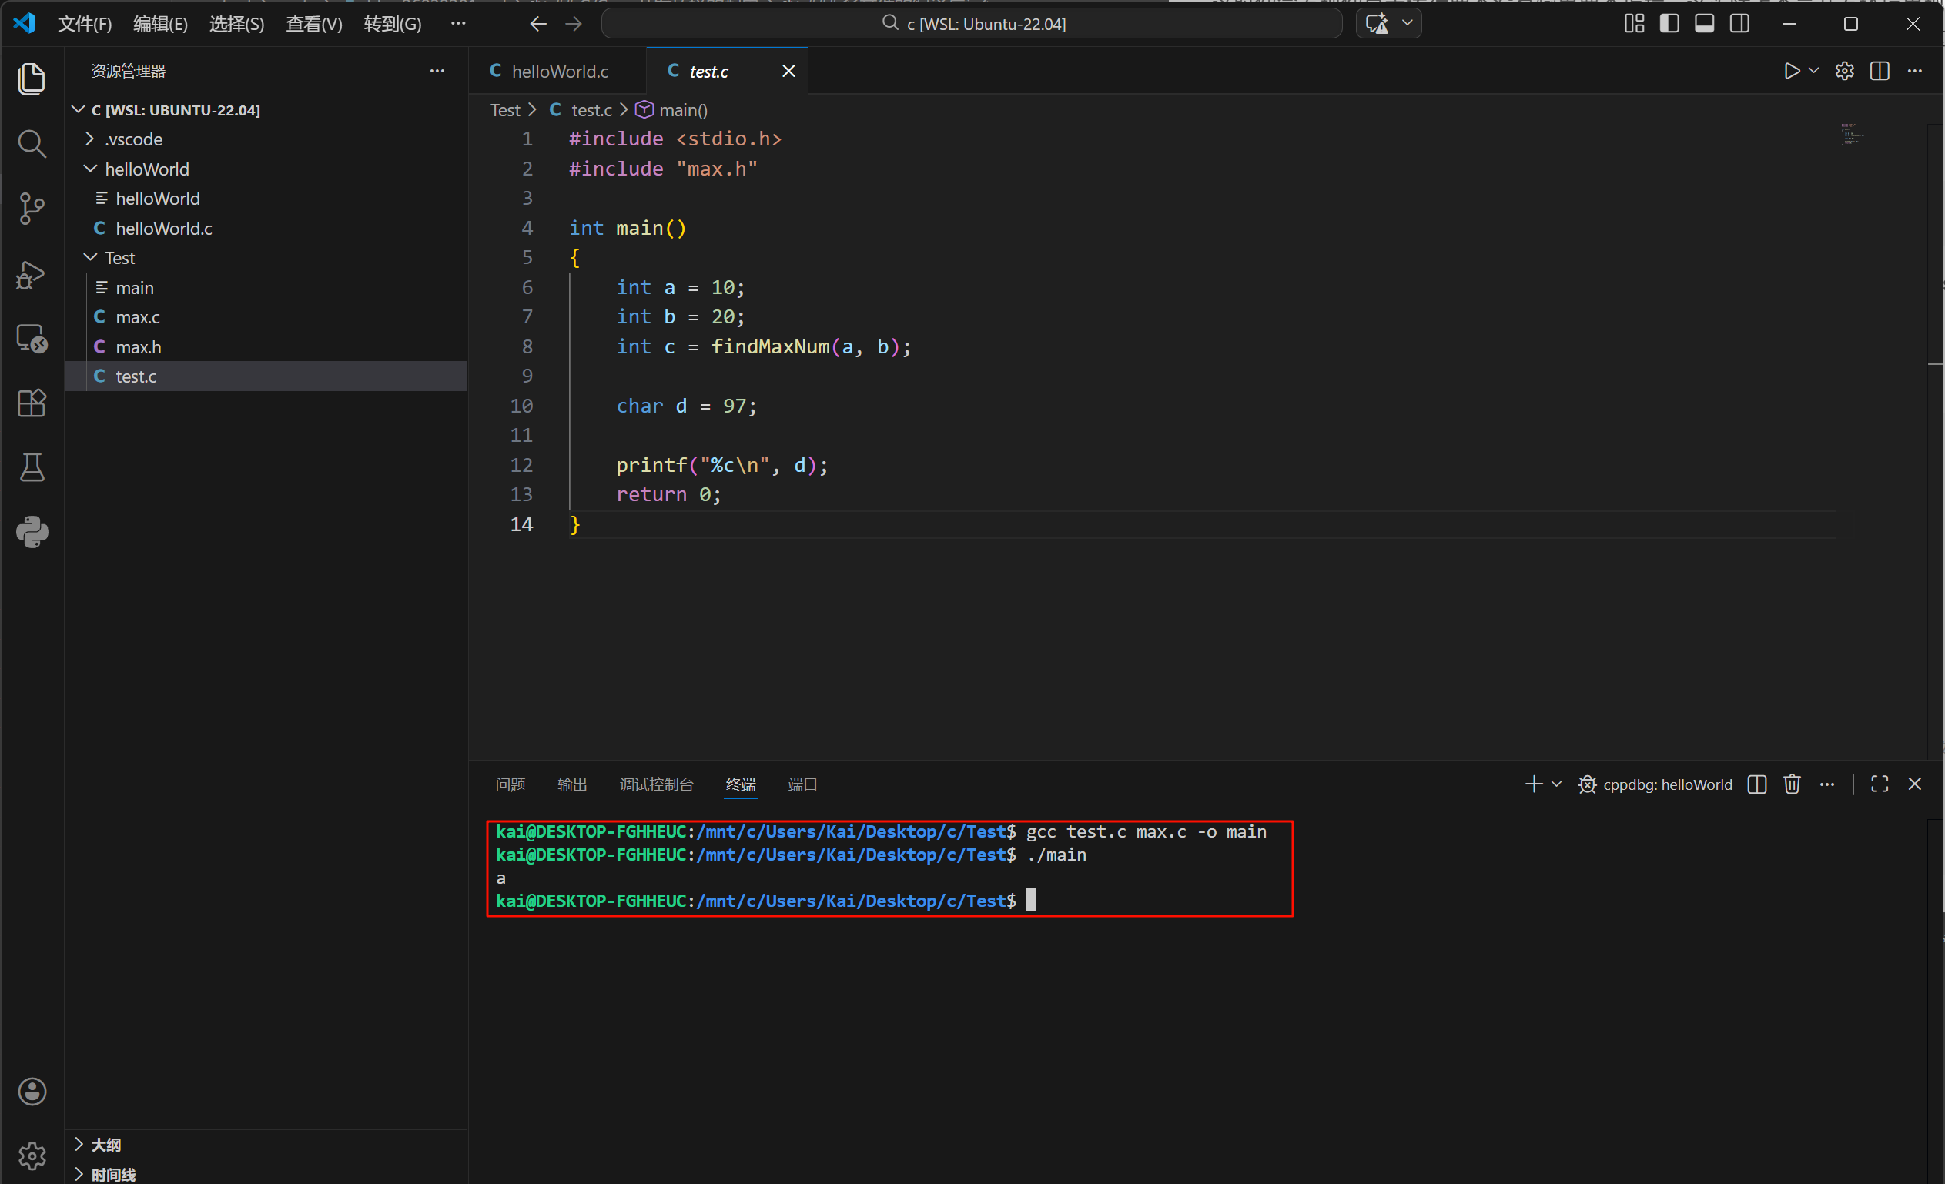Open max.h in the explorer
1945x1184 pixels.
(138, 347)
